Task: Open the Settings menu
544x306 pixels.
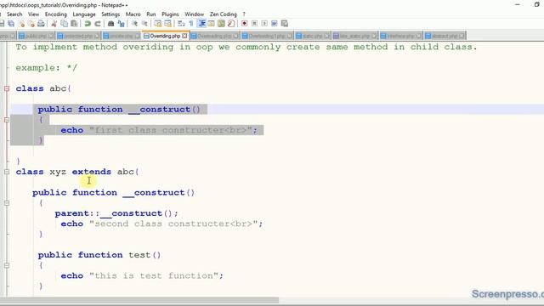Action: [110, 14]
